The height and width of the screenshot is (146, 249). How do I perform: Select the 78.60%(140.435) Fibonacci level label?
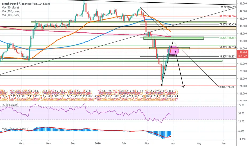coord(228,24)
